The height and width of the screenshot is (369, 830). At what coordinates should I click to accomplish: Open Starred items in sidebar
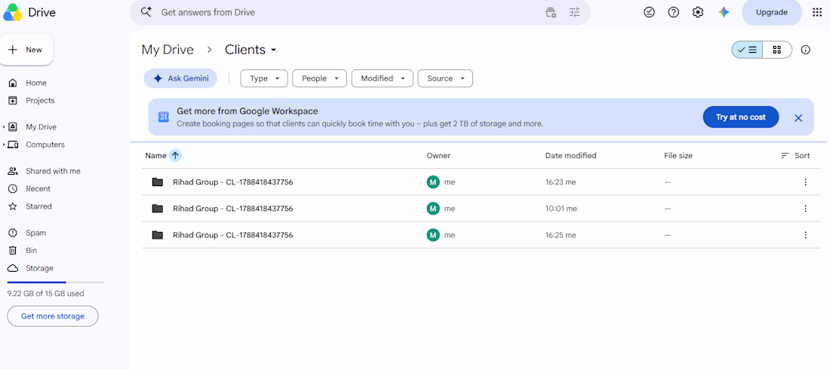pyautogui.click(x=38, y=206)
